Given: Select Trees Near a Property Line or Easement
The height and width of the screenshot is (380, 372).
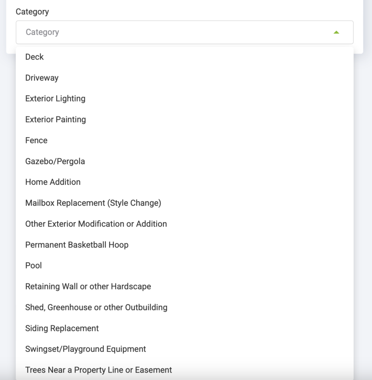Looking at the screenshot, I should pyautogui.click(x=185, y=370).
